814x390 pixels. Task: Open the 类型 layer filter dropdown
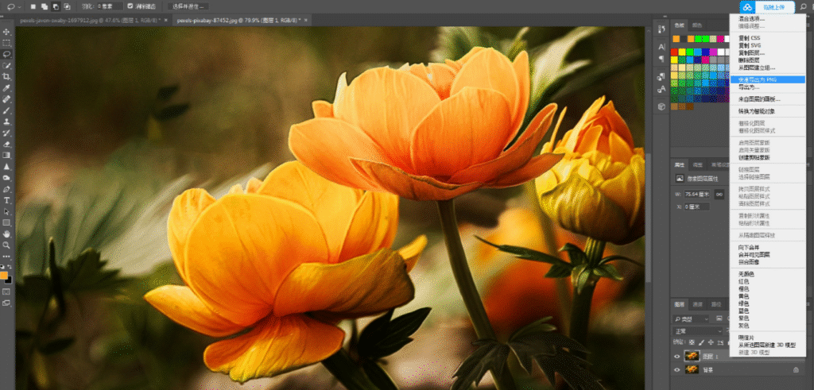(x=691, y=319)
